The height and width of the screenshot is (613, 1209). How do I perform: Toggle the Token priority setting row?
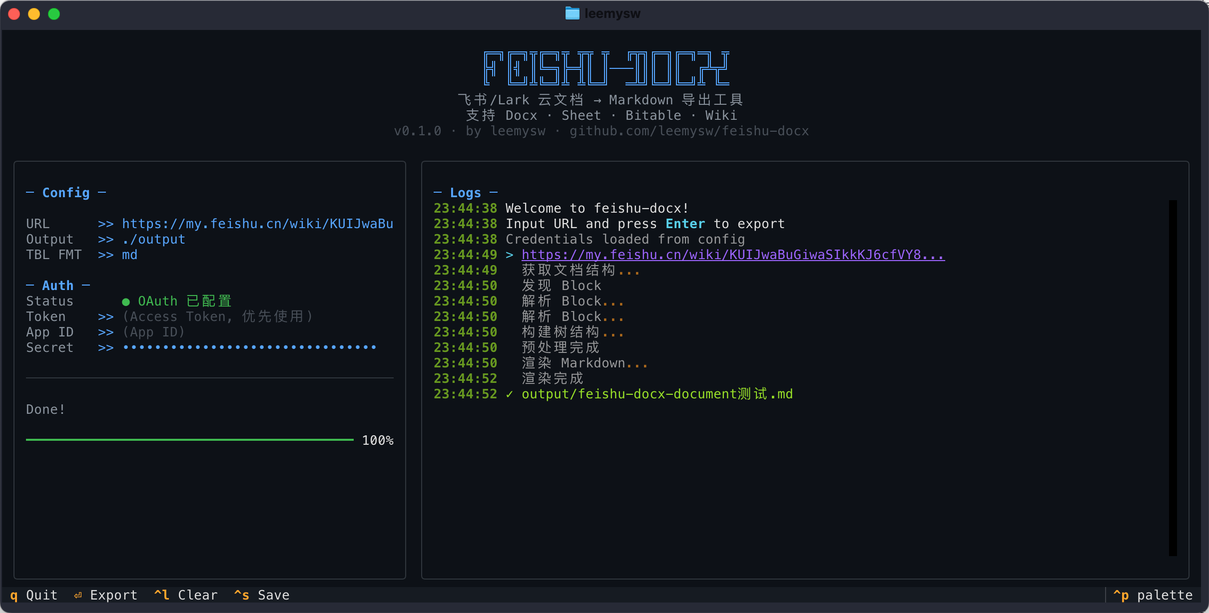pos(217,316)
